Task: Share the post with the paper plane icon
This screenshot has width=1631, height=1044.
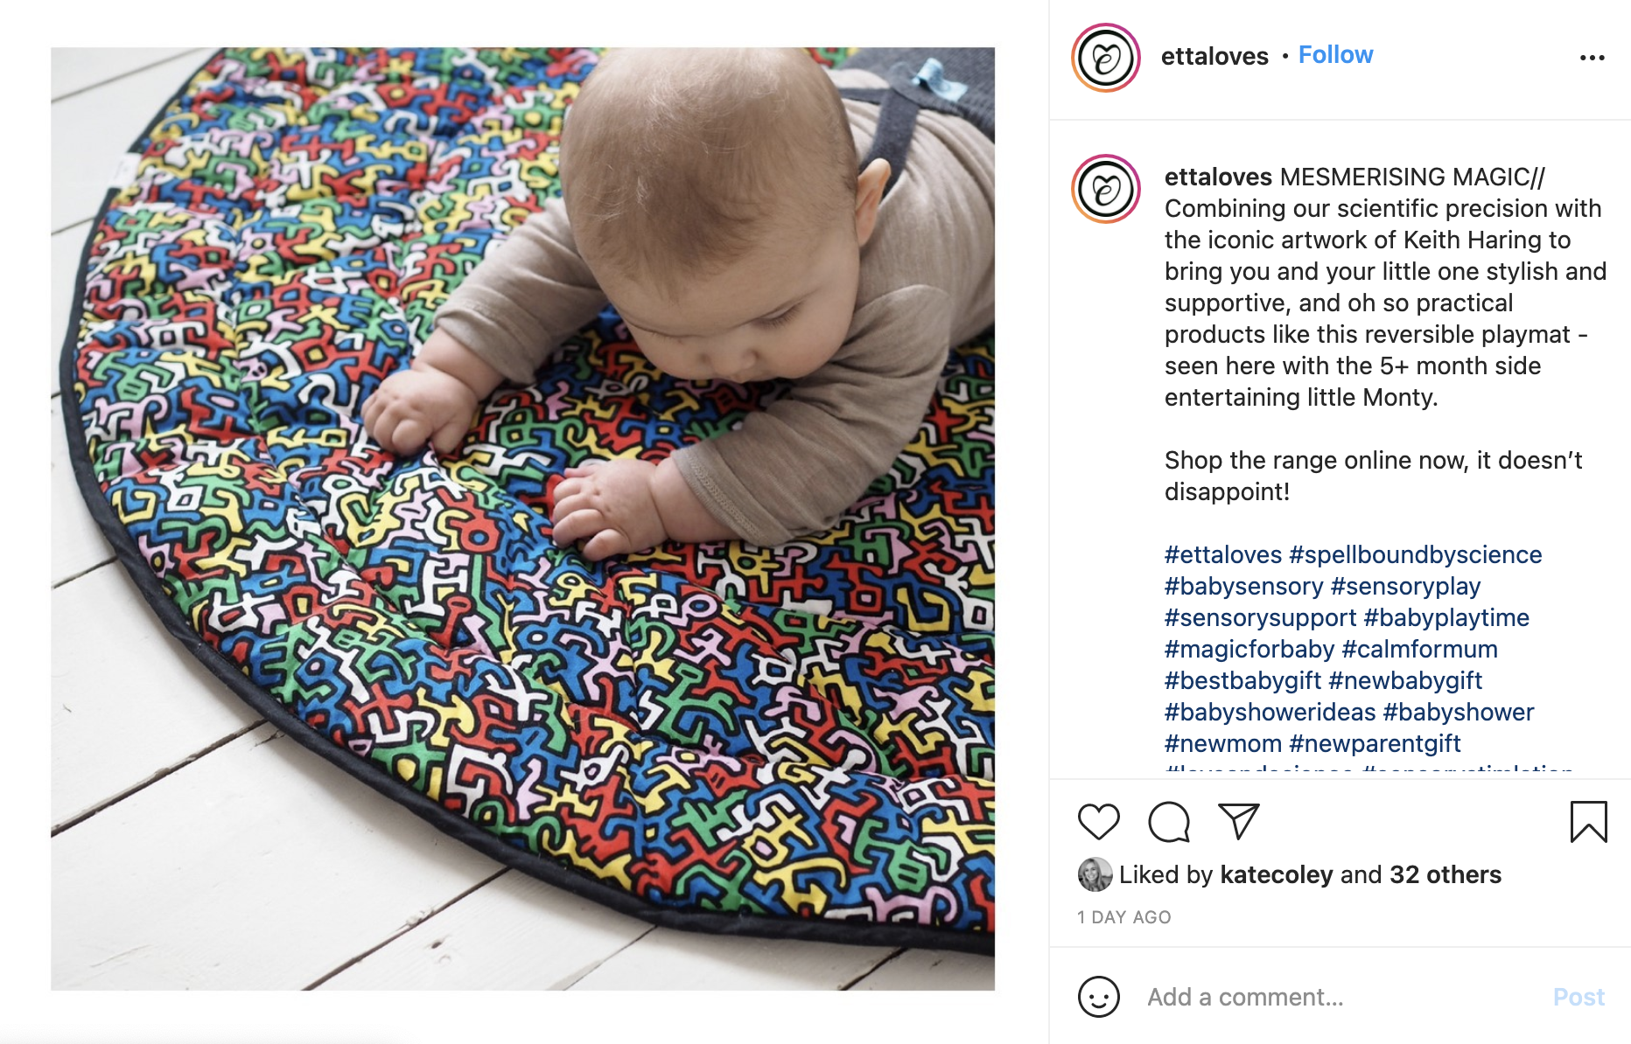Action: pyautogui.click(x=1238, y=821)
